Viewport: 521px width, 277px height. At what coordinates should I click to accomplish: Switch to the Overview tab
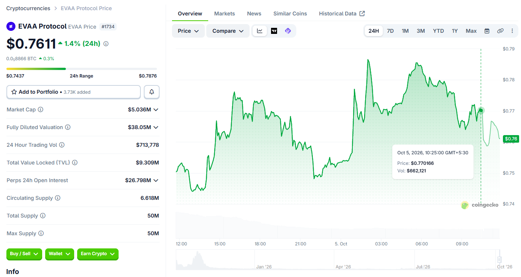tap(190, 14)
